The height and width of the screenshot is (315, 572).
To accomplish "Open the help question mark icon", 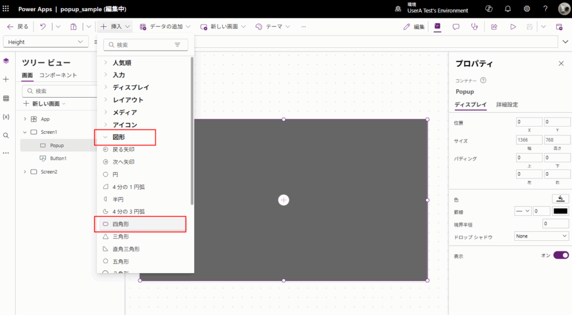I will 545,9.
